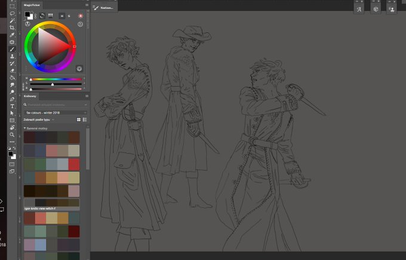Open the Glyphs panel icon at top right
The image size is (406, 260).
(359, 10)
